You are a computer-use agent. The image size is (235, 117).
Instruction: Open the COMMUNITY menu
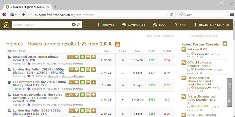click(x=134, y=25)
